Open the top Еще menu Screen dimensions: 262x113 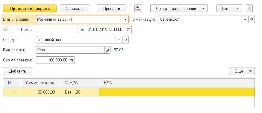(229, 8)
